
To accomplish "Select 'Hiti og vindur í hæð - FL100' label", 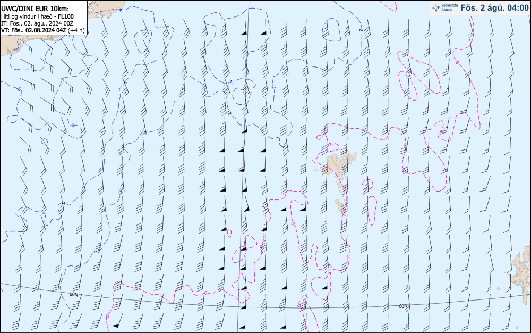I will point(37,16).
